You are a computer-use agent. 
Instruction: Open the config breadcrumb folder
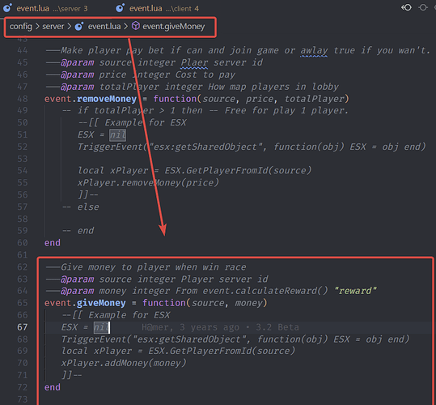pos(21,27)
